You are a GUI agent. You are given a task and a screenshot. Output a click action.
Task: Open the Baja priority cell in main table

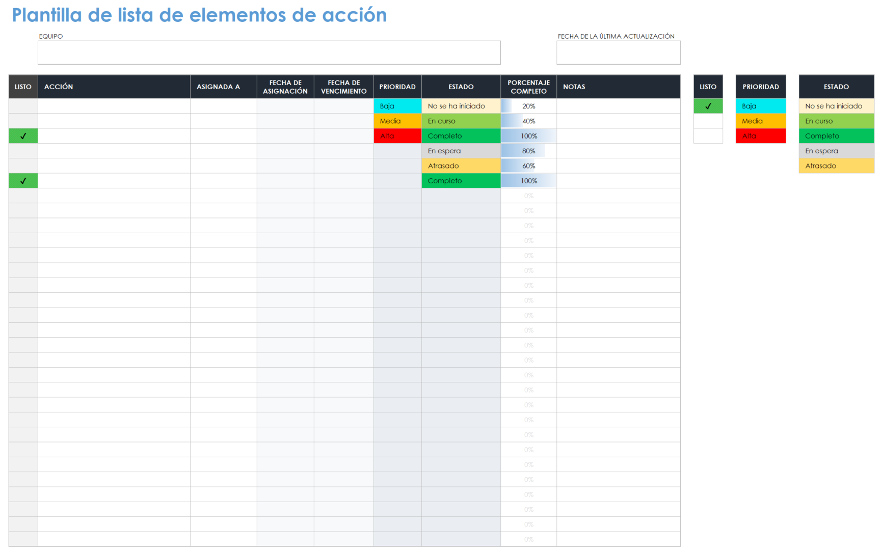coord(397,106)
